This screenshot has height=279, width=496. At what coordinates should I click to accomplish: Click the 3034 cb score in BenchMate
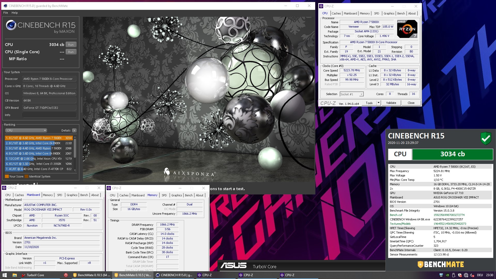click(x=452, y=154)
